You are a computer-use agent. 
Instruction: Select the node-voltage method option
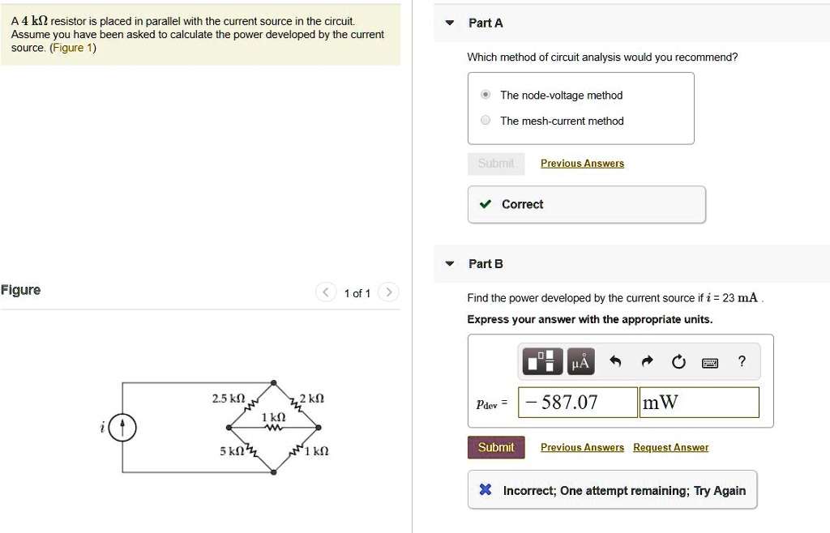[485, 95]
